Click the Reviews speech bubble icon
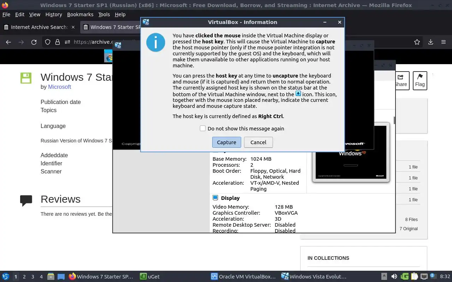452x282 pixels. point(26,200)
